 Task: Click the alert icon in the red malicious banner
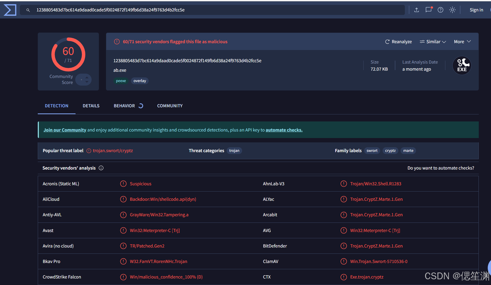point(117,42)
